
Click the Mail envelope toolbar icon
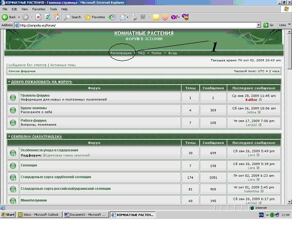(x=124, y=17)
